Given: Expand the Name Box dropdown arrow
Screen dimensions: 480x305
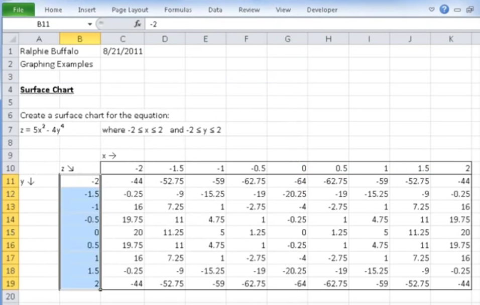Looking at the screenshot, I should pyautogui.click(x=90, y=24).
